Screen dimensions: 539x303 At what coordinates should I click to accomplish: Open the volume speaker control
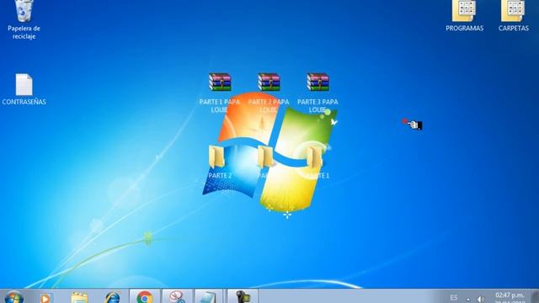[481, 300]
